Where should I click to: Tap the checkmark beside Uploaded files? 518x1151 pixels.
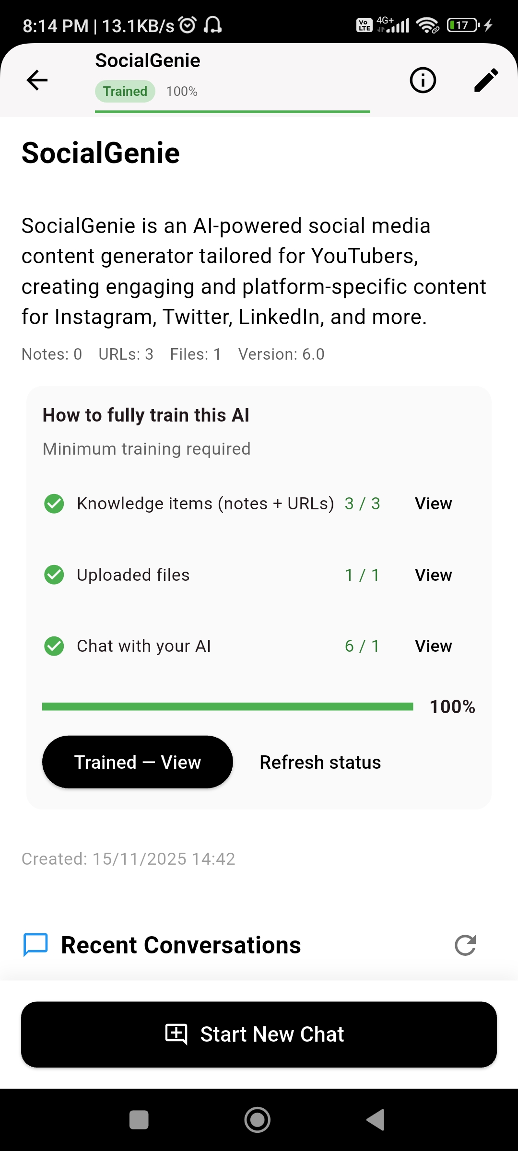[54, 575]
